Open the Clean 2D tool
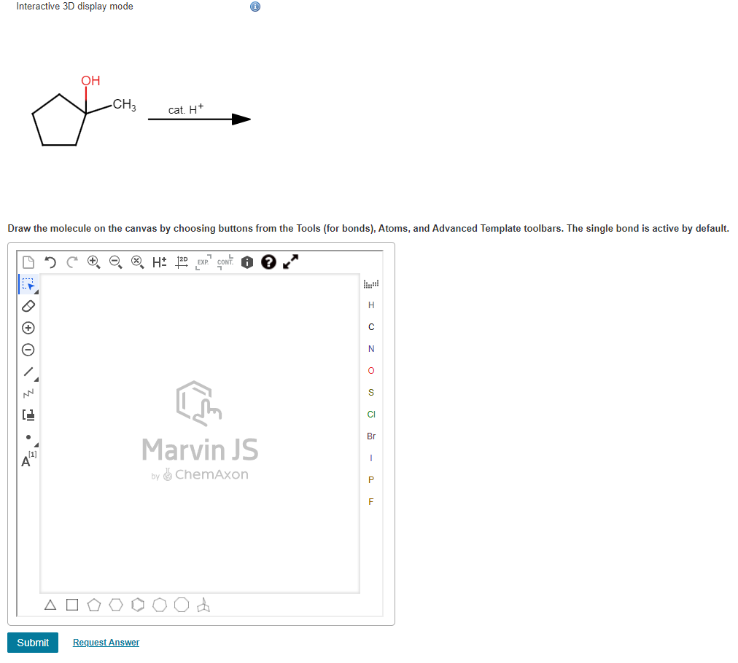 point(181,262)
